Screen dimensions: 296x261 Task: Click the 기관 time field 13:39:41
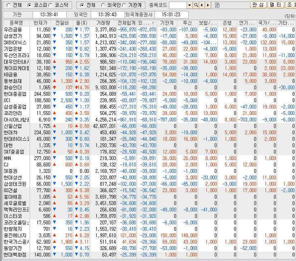[49, 14]
